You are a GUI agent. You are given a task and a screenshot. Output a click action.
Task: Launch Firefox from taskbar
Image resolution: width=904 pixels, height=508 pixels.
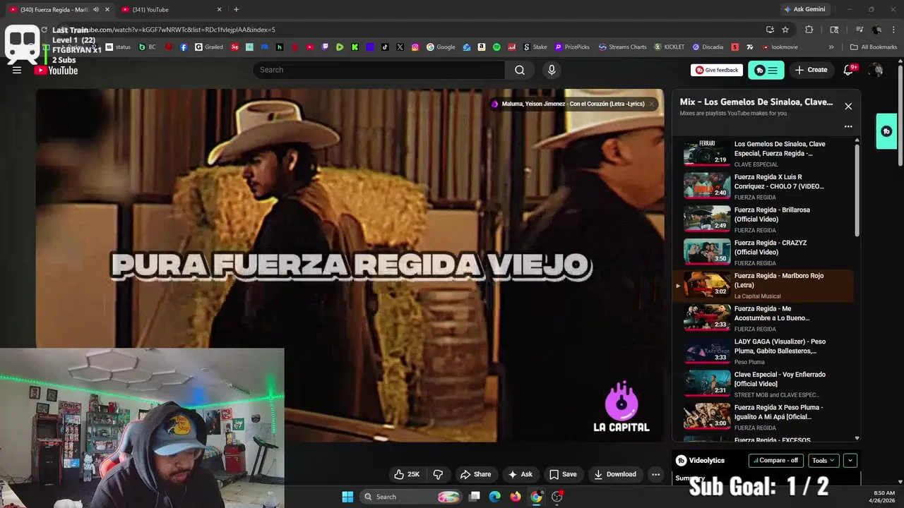click(516, 497)
